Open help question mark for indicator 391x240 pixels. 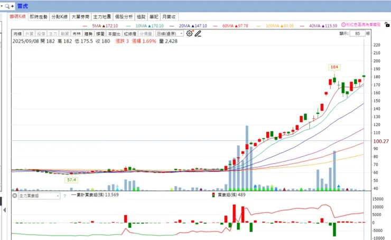coord(64,196)
